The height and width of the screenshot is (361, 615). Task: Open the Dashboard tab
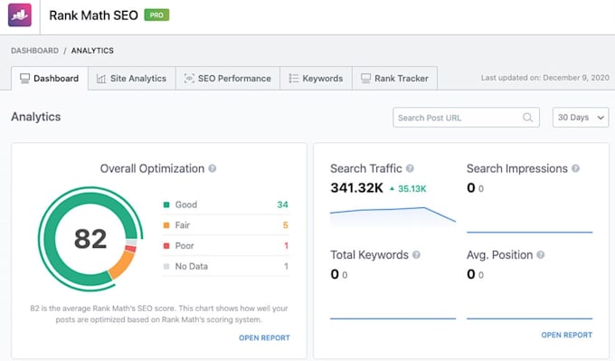pos(50,79)
